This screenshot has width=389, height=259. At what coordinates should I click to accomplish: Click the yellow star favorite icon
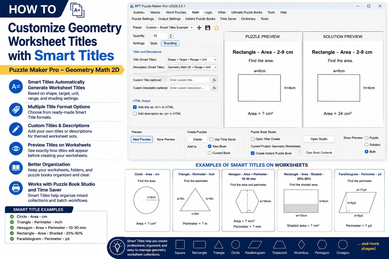pyautogui.click(x=216, y=28)
